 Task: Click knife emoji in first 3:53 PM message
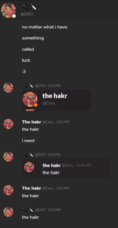31,154
